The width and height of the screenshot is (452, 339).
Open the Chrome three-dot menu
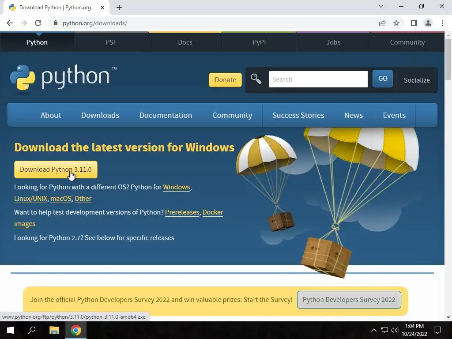click(x=442, y=23)
